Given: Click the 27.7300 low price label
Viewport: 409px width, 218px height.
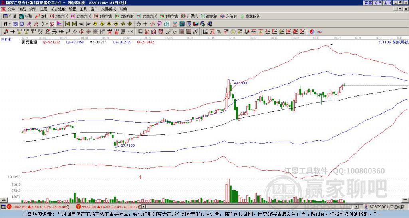Looking at the screenshot, I should click(x=128, y=146).
